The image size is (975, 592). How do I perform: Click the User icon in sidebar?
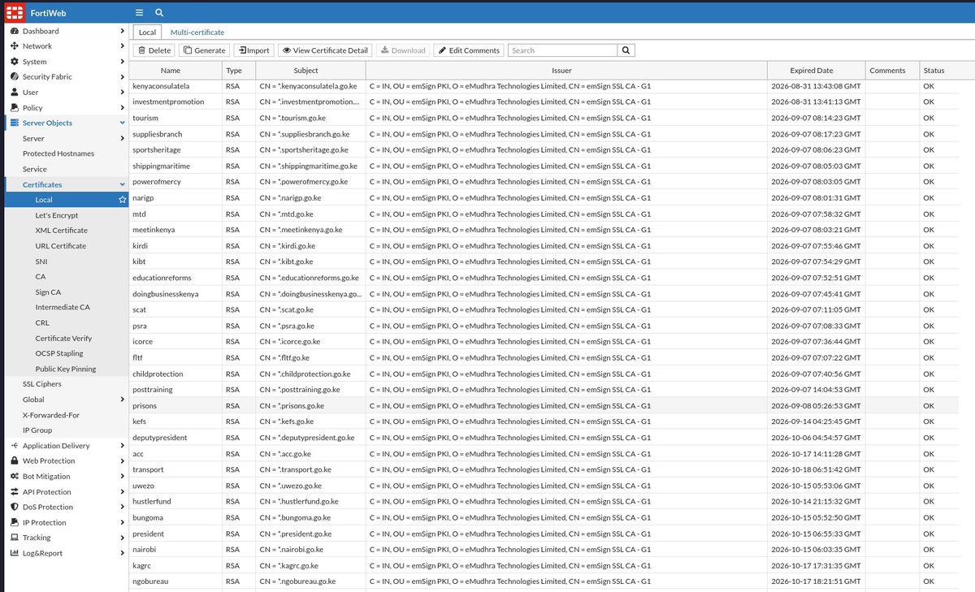pos(15,93)
